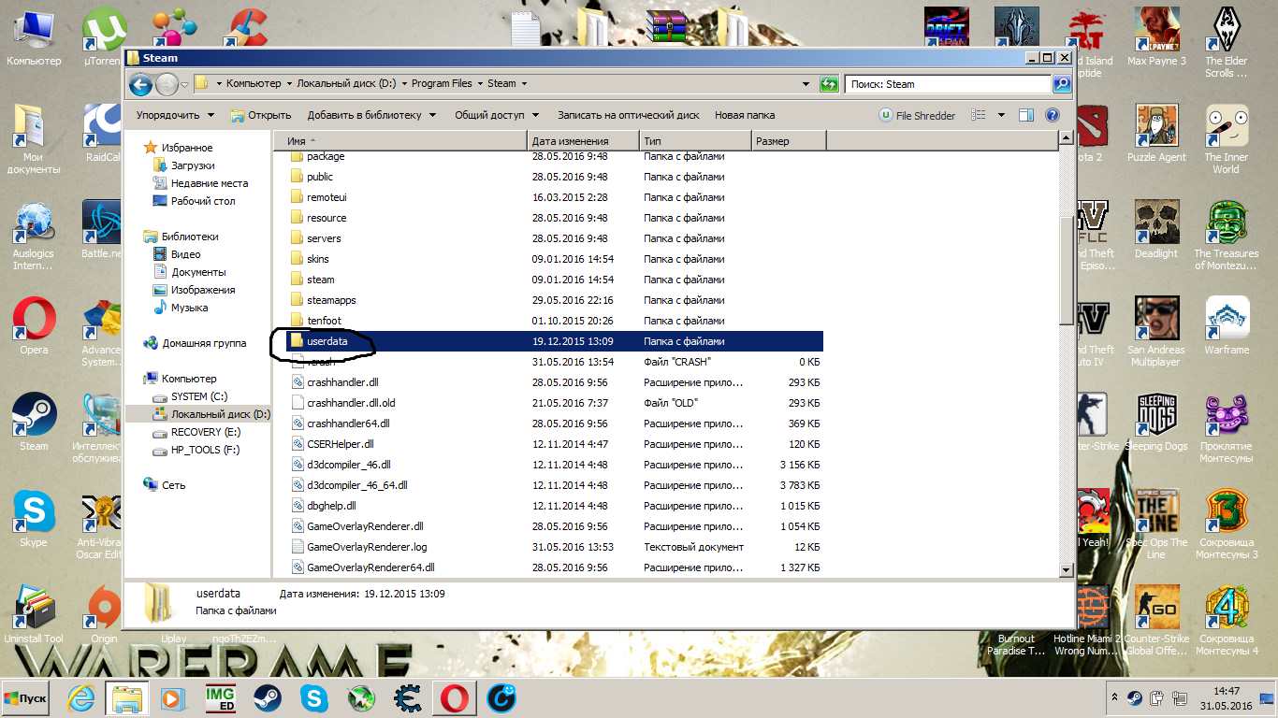1278x718 pixels.
Task: Open the Steam desktop shortcut
Action: point(34,423)
